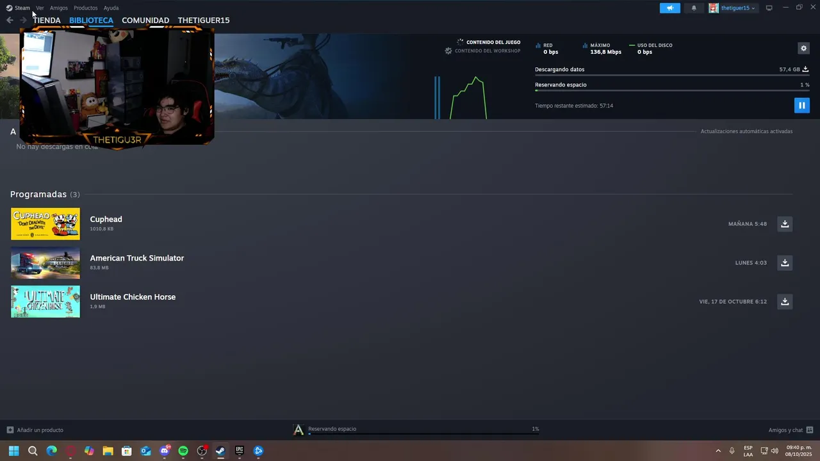Click Añadir un producto

point(35,430)
